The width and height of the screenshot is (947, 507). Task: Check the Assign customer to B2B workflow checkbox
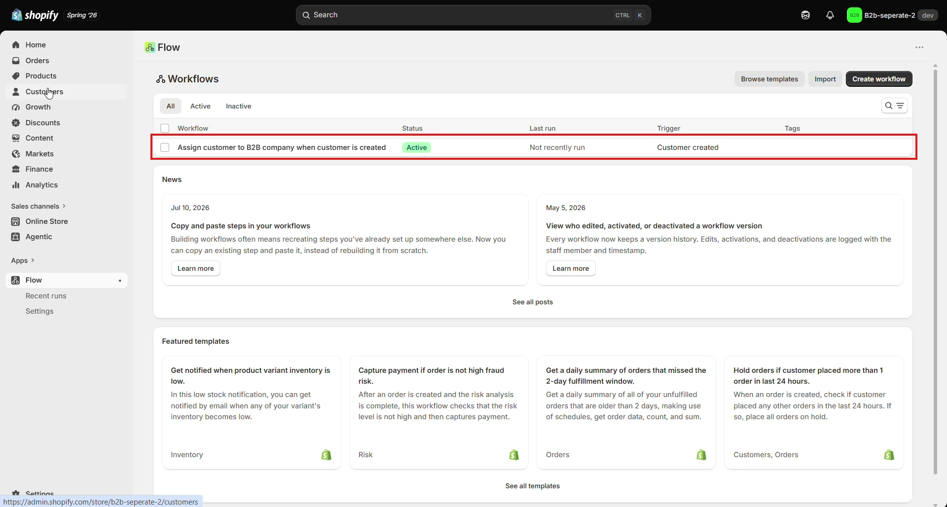[165, 147]
